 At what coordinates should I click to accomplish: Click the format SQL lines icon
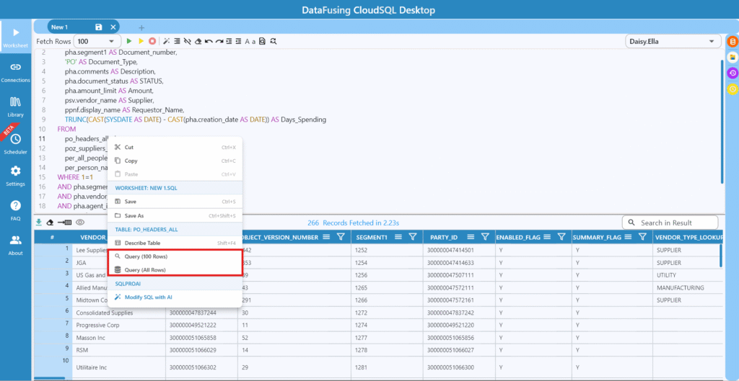tap(178, 41)
